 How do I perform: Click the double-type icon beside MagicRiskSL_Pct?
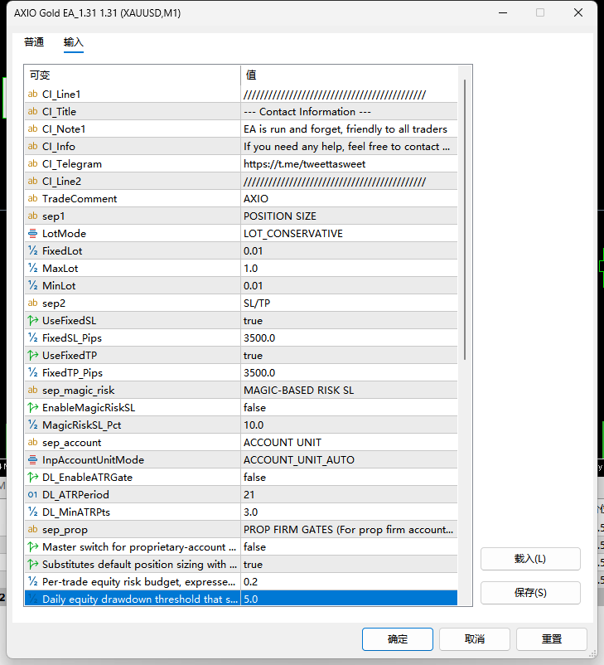click(32, 425)
